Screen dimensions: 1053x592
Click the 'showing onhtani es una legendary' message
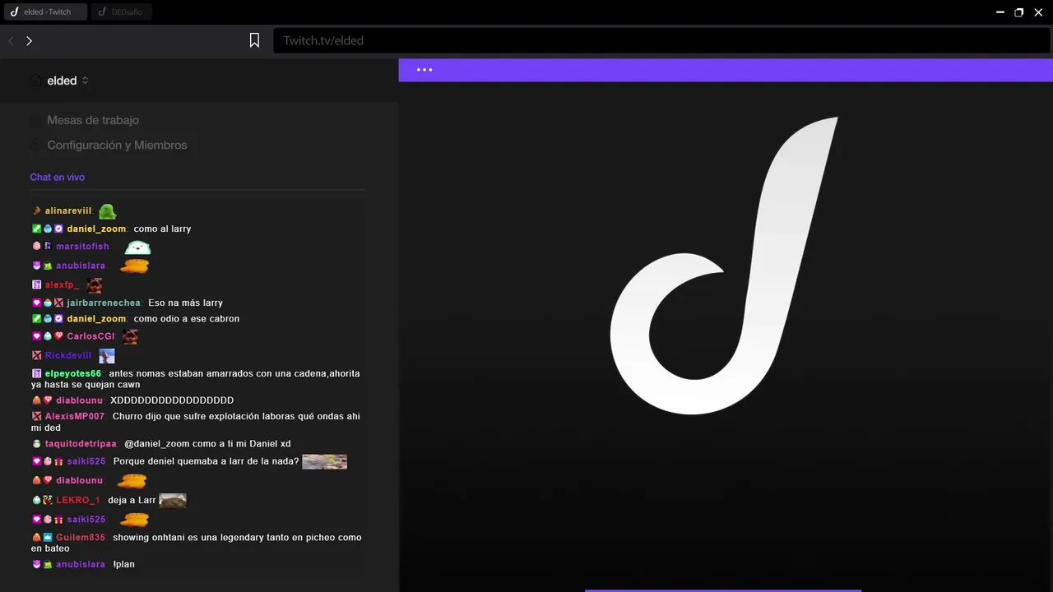pyautogui.click(x=197, y=543)
